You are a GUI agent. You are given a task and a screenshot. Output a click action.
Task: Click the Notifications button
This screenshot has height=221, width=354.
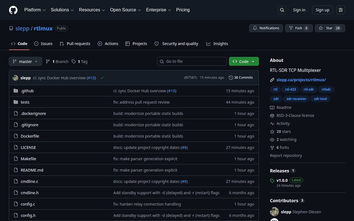coord(266,28)
